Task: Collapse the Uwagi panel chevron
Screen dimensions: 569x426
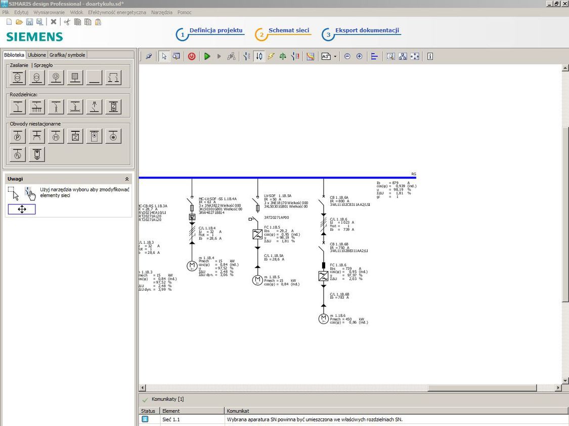Action: click(x=126, y=179)
